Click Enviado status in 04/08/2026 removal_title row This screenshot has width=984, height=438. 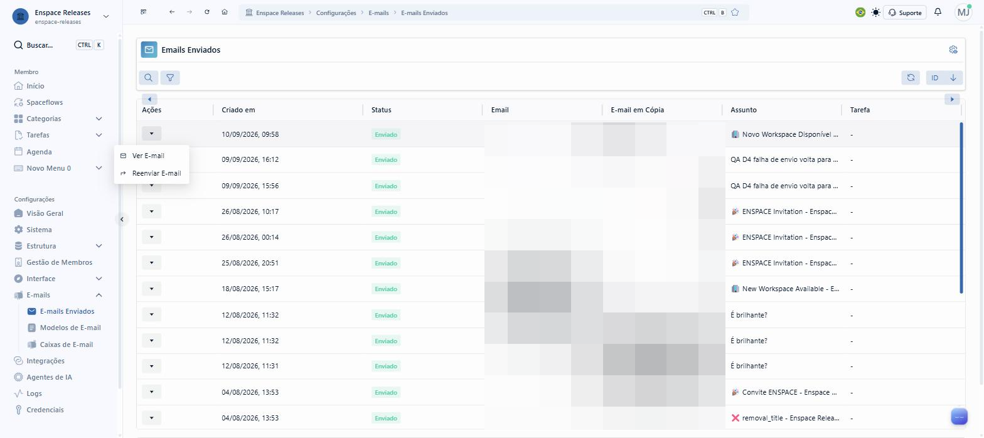[x=386, y=418]
